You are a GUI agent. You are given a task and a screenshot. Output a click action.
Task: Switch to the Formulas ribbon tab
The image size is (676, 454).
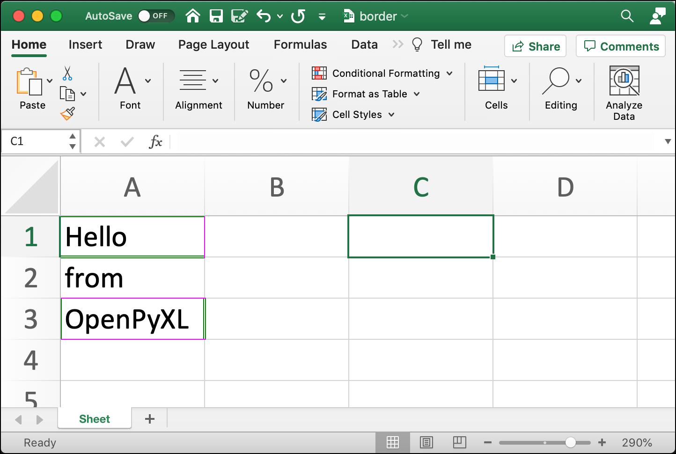pos(300,44)
